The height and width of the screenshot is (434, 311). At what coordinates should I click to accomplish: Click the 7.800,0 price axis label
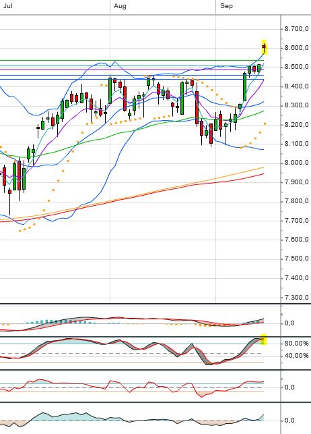coord(296,201)
